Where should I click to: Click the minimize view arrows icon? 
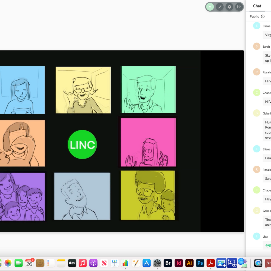[x=220, y=7]
